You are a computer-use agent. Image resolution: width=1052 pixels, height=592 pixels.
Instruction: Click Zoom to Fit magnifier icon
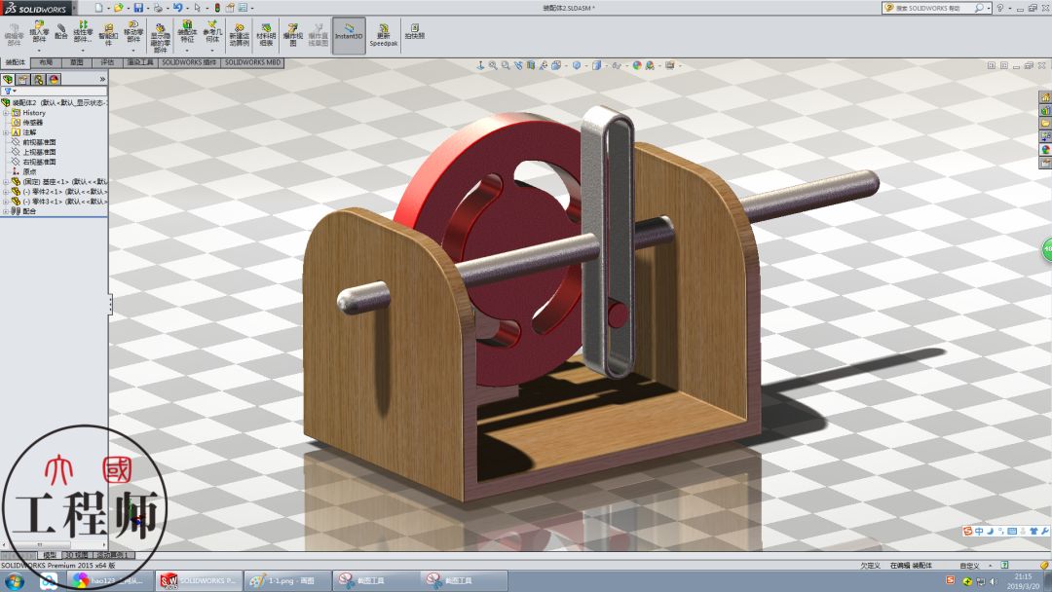[x=493, y=65]
